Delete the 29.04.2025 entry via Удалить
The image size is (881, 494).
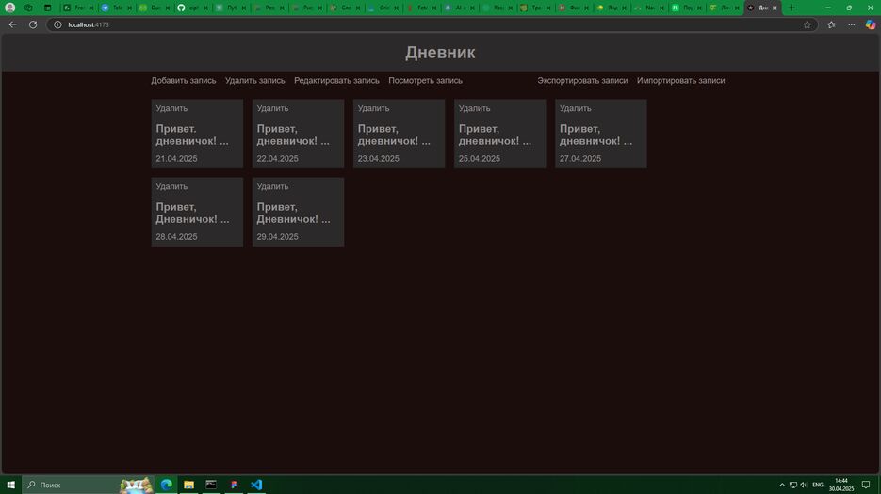click(x=272, y=186)
